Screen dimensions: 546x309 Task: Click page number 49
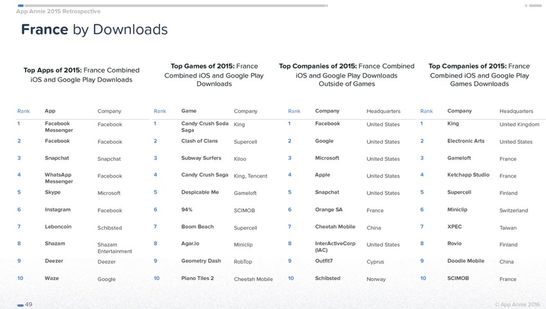[28, 305]
